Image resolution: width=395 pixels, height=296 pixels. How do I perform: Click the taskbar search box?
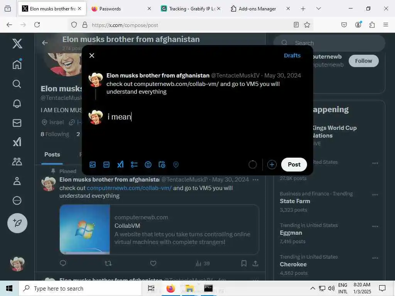click(x=80, y=288)
